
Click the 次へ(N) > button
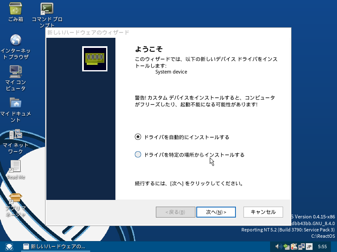coord(216,212)
